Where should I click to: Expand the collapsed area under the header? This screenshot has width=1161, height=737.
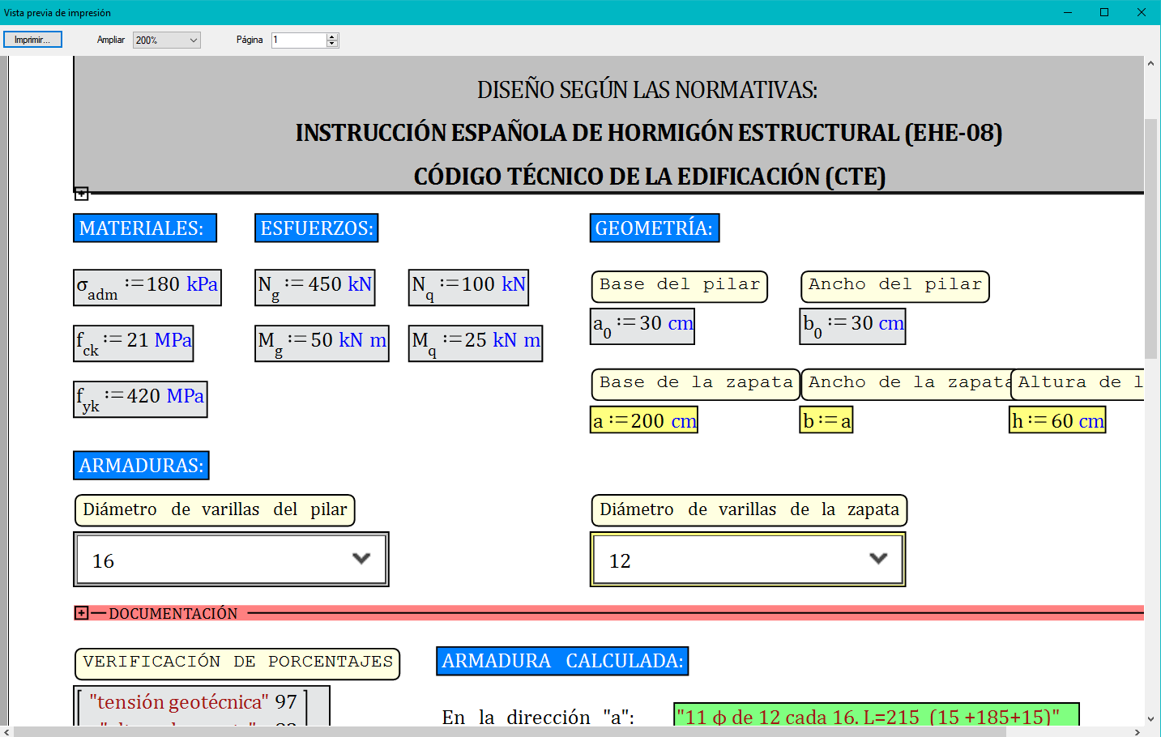[82, 194]
